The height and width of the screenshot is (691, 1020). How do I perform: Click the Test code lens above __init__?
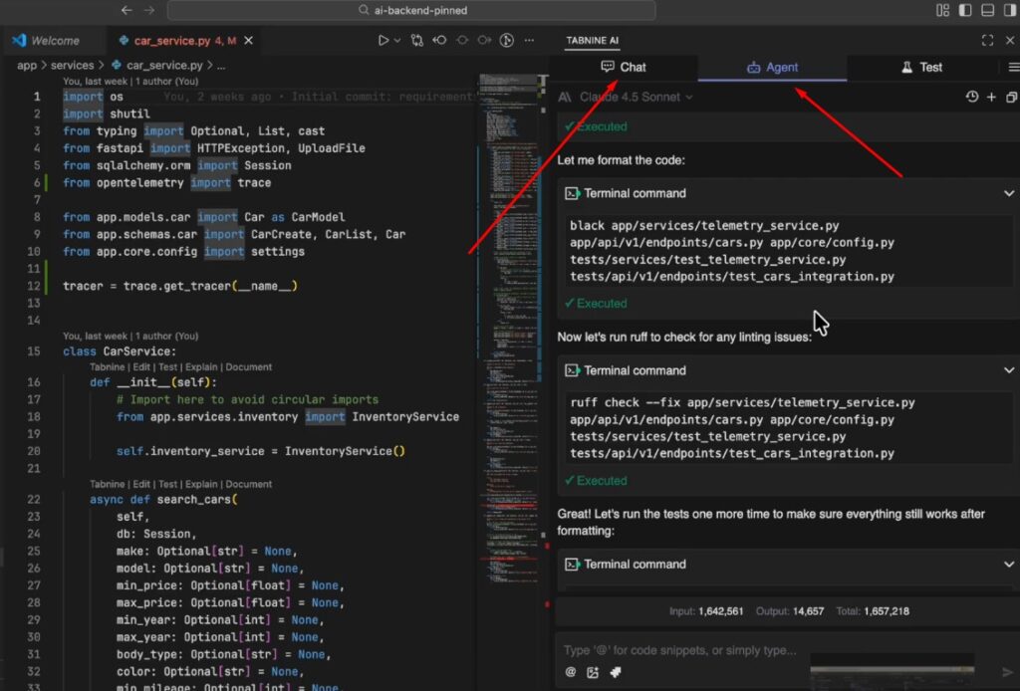(x=167, y=366)
